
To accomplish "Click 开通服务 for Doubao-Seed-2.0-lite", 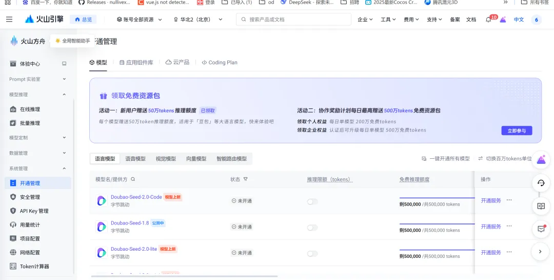I will pyautogui.click(x=491, y=252).
